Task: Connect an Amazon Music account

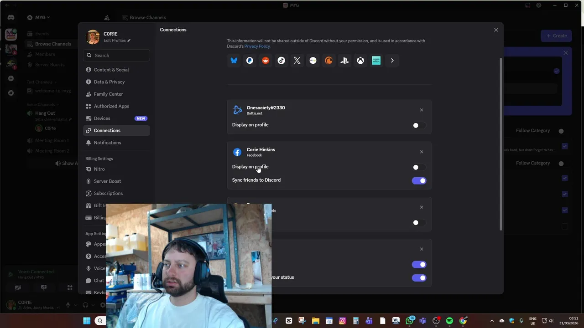Action: click(x=376, y=61)
